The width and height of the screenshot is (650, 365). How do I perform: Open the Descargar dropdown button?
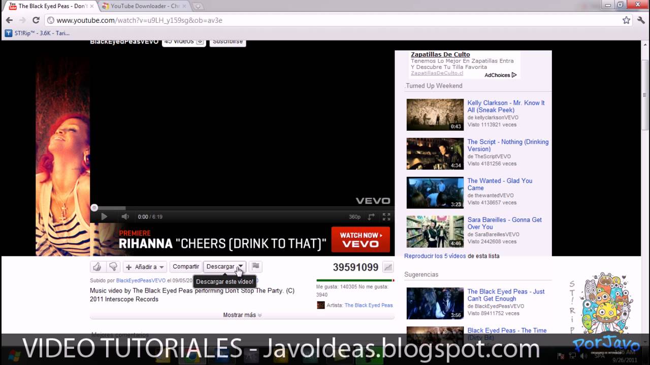pos(224,267)
